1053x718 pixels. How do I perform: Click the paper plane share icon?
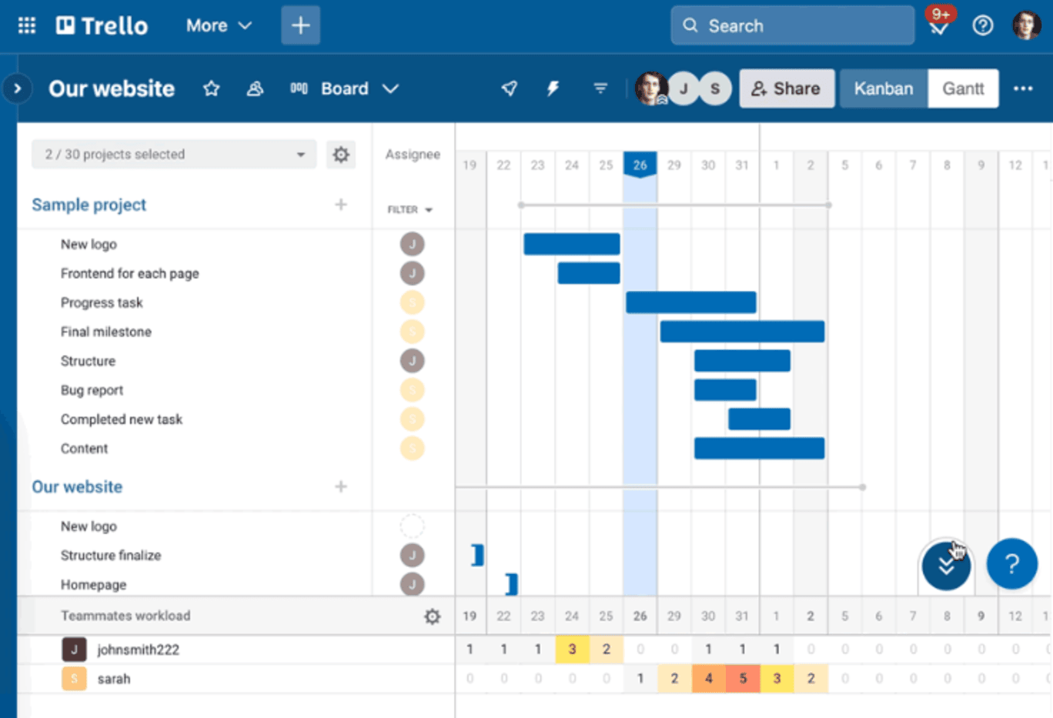pyautogui.click(x=509, y=88)
